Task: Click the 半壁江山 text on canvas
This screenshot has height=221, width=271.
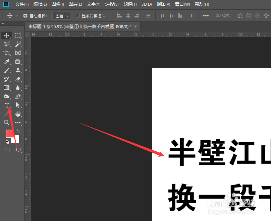Action: point(219,152)
